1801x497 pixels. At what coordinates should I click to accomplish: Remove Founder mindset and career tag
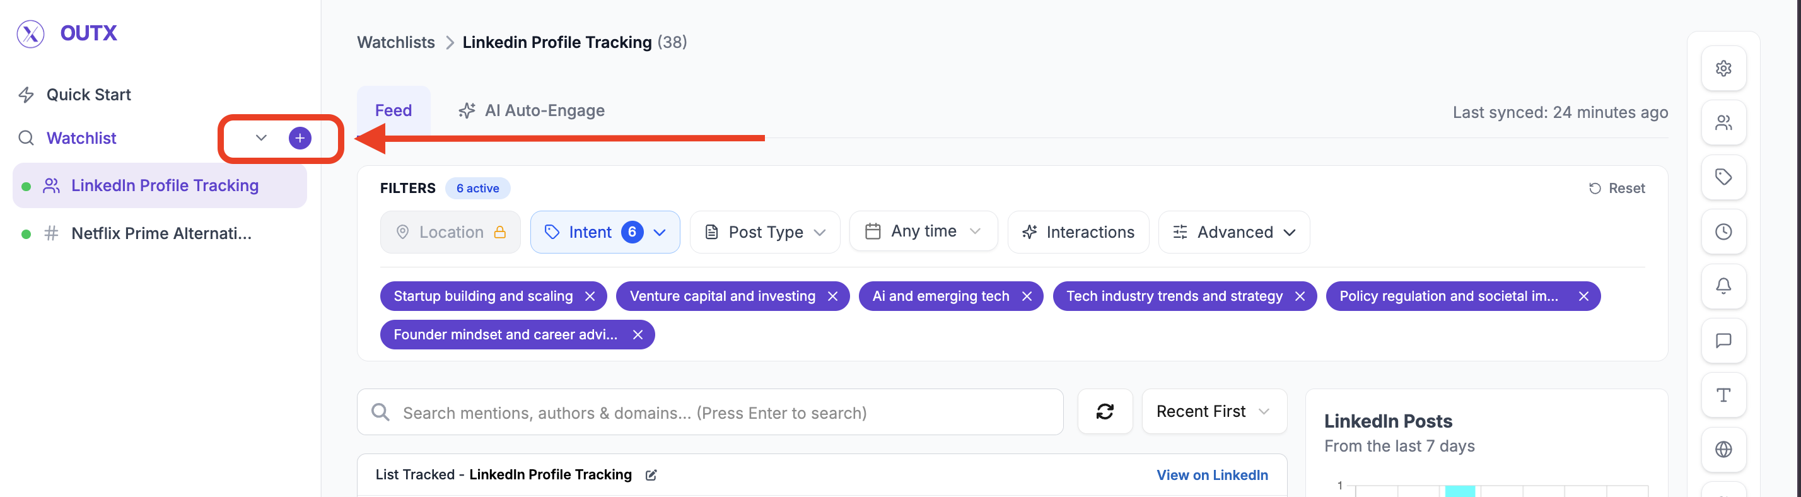tap(638, 335)
